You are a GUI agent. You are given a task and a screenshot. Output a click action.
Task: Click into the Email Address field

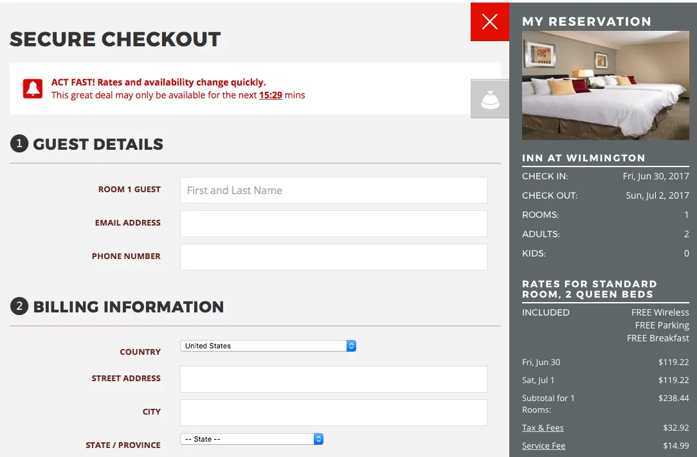tap(334, 224)
